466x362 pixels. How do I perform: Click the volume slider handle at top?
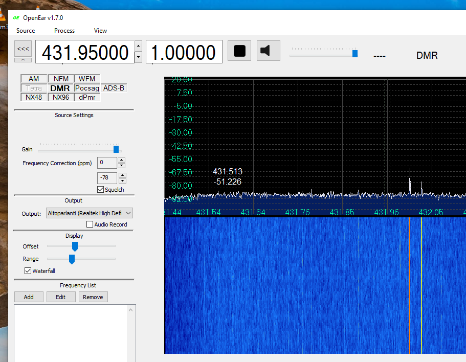(x=355, y=54)
